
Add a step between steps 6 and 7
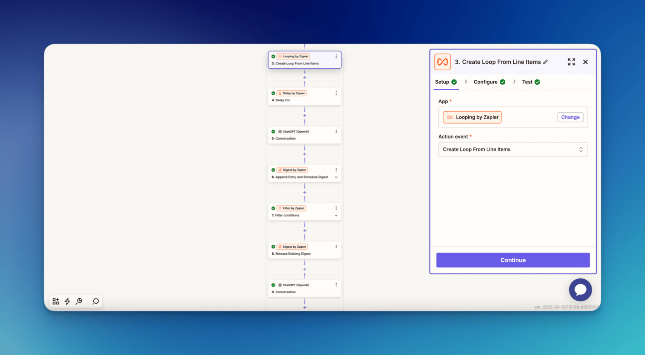pos(305,192)
